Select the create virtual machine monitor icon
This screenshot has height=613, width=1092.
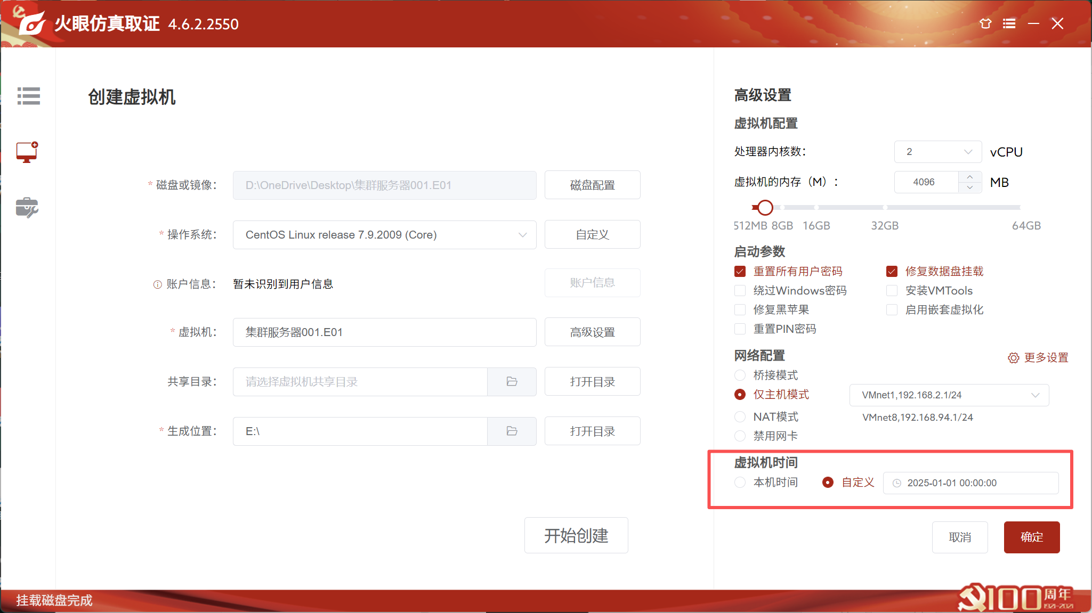tap(27, 152)
